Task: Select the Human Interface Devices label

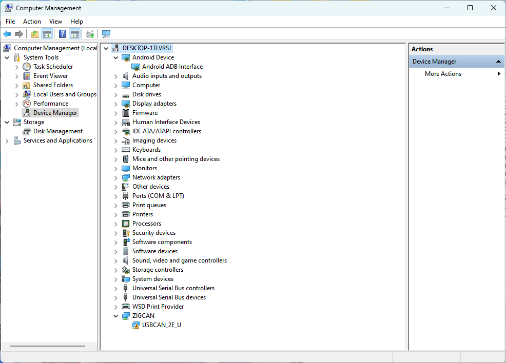Action: pos(166,122)
